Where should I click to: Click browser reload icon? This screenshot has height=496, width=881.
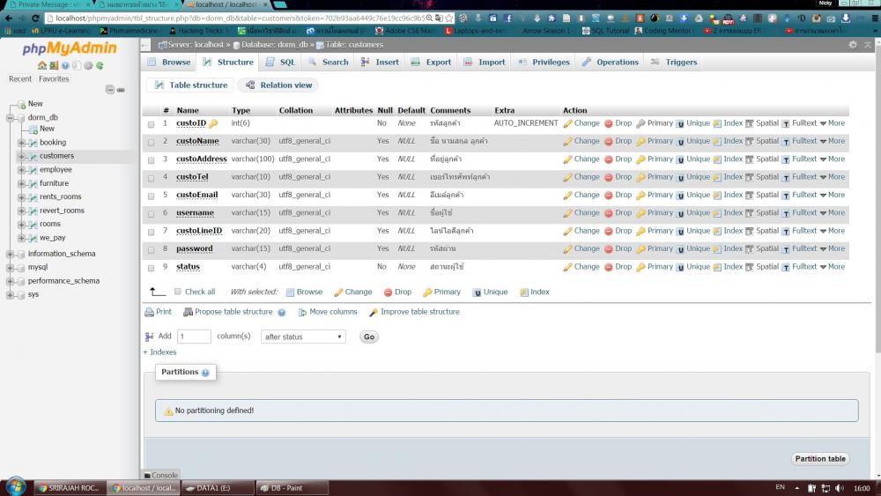[35, 18]
